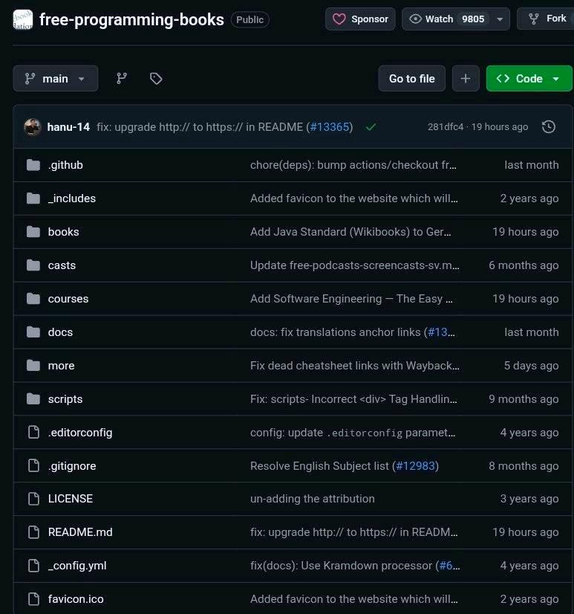Open branches list icon
The image size is (574, 614).
tap(122, 79)
